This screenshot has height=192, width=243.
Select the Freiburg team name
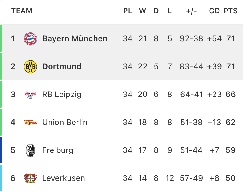(58, 150)
